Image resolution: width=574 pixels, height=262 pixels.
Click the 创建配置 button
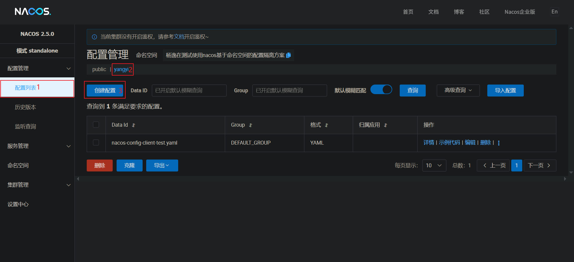coord(105,91)
